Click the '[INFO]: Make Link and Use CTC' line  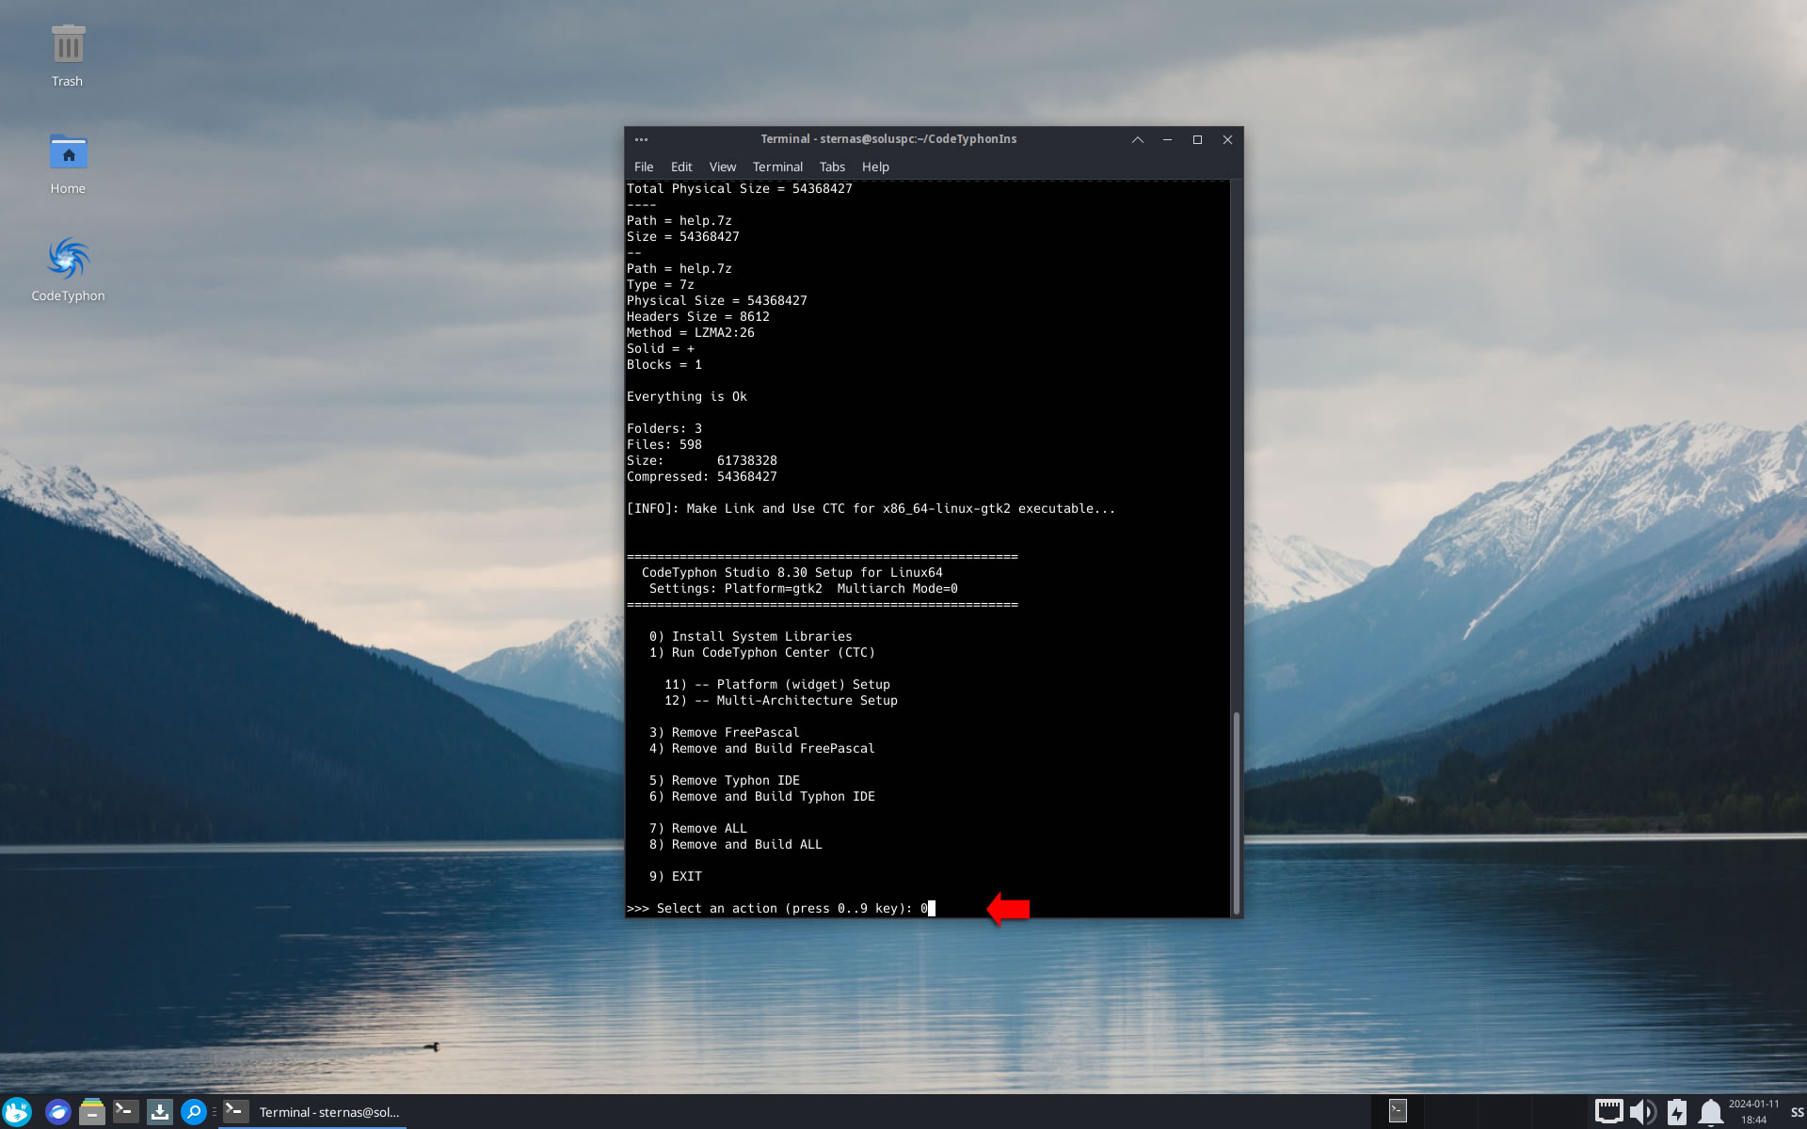tap(871, 508)
